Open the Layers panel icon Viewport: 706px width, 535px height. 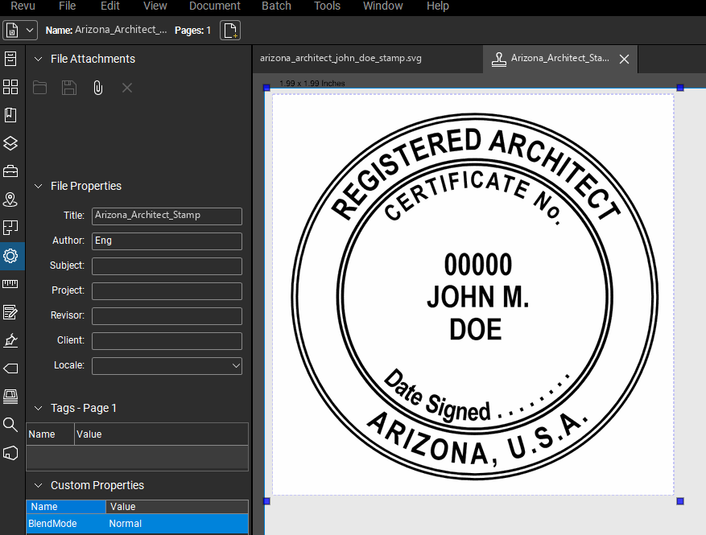tap(10, 143)
